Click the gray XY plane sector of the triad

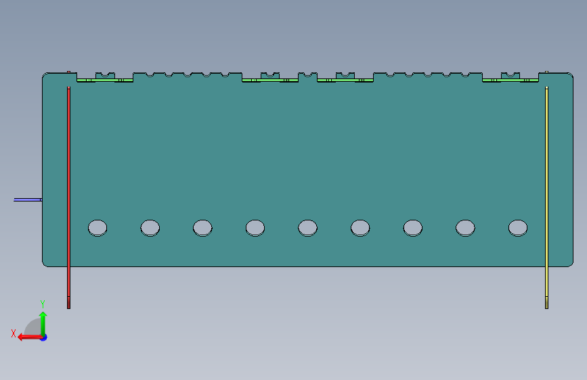33,328
